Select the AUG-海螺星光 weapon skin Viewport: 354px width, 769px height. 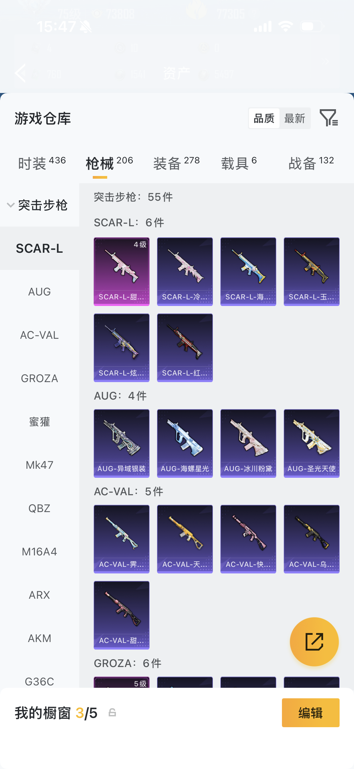185,443
